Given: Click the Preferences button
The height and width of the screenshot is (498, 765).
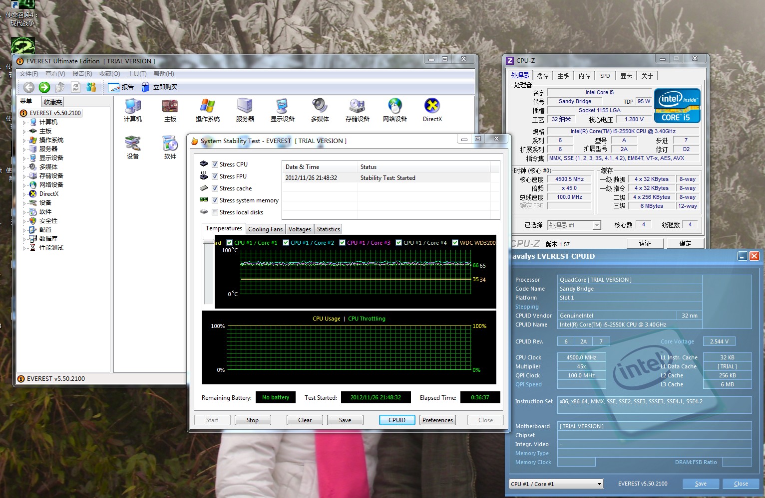Looking at the screenshot, I should tap(437, 420).
